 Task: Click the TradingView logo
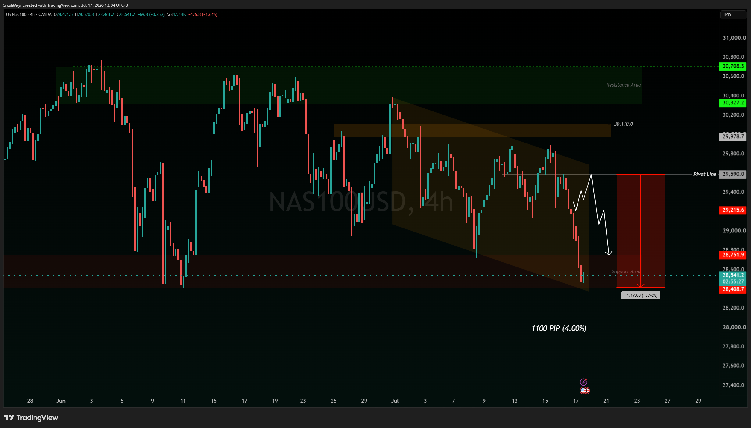(x=31, y=417)
